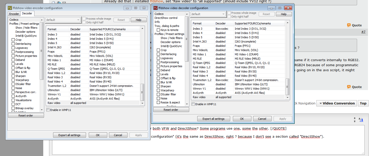
Task: Click Export all settings in encoder window
Action: (x=69, y=135)
